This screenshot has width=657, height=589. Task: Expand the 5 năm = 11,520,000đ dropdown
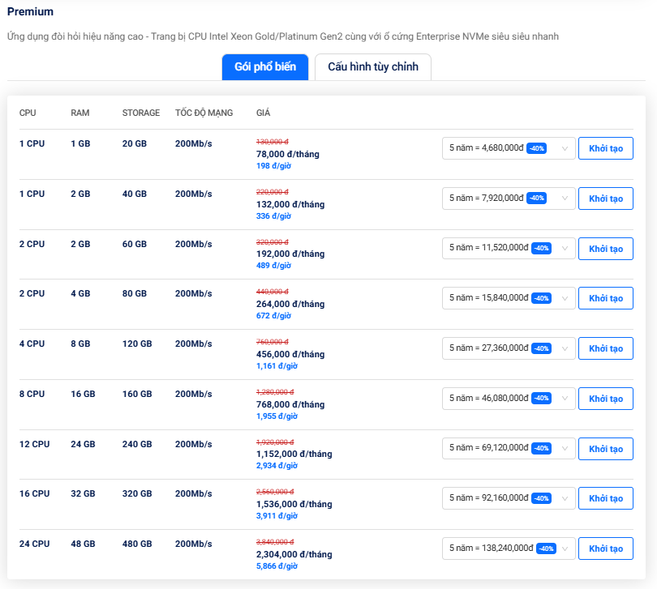509,248
